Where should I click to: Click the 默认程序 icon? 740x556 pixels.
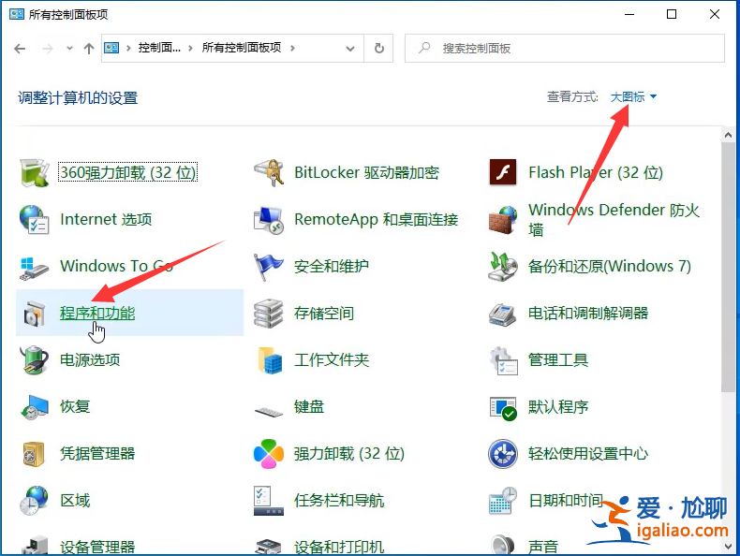504,408
